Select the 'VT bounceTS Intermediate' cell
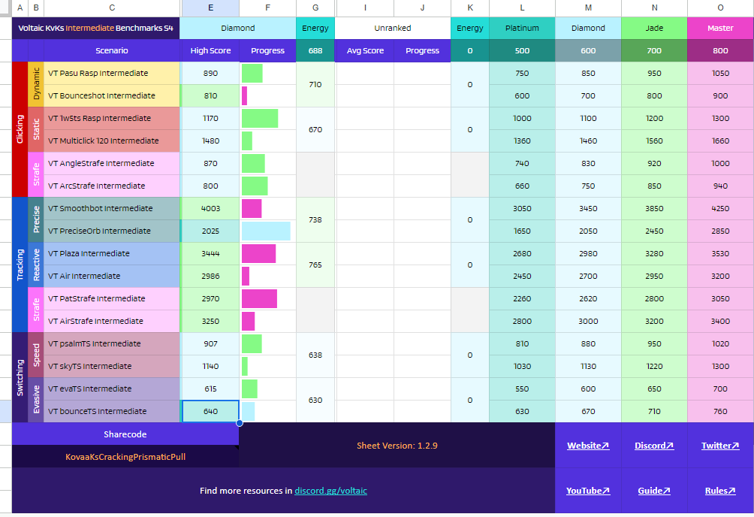The height and width of the screenshot is (517, 754). tap(112, 412)
